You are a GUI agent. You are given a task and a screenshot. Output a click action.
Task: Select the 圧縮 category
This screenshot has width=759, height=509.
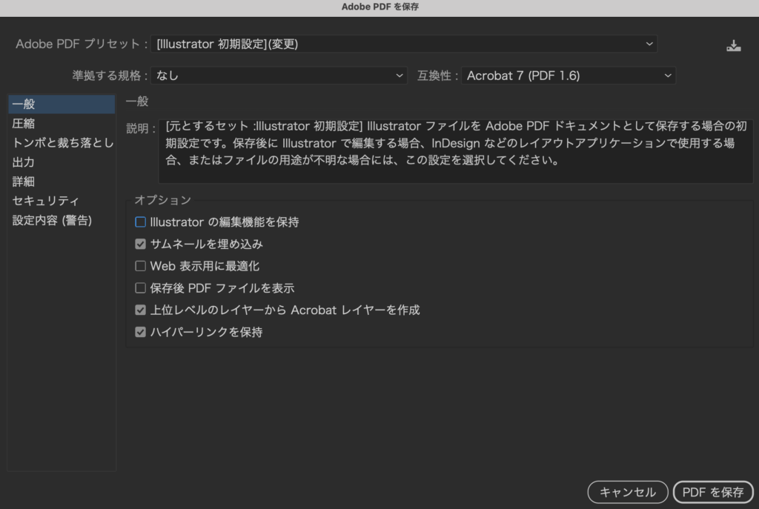pyautogui.click(x=62, y=124)
